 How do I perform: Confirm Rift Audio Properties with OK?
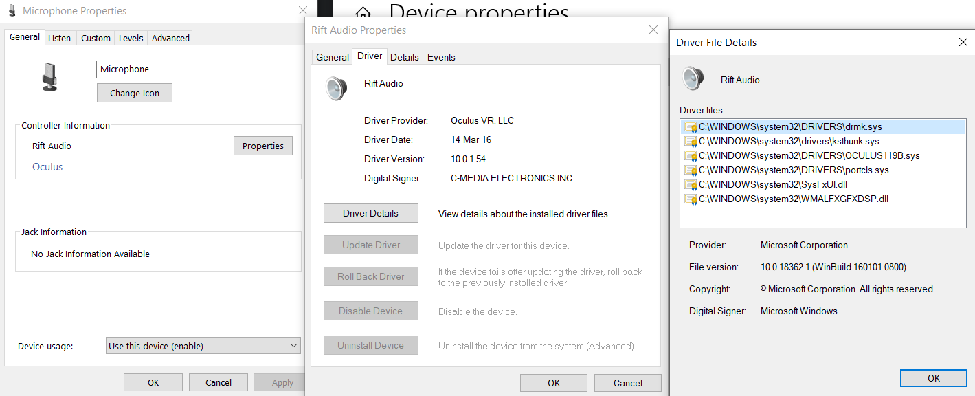[554, 383]
